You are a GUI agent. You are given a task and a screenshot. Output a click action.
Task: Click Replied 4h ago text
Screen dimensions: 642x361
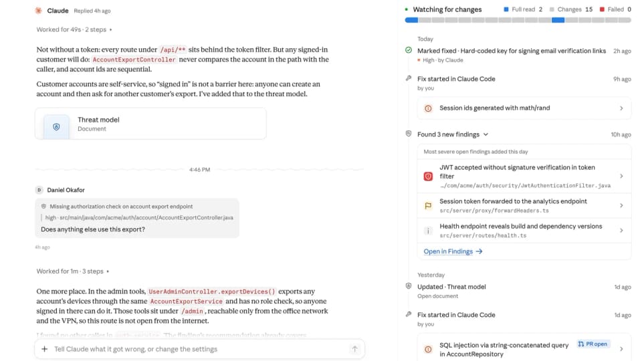(92, 11)
